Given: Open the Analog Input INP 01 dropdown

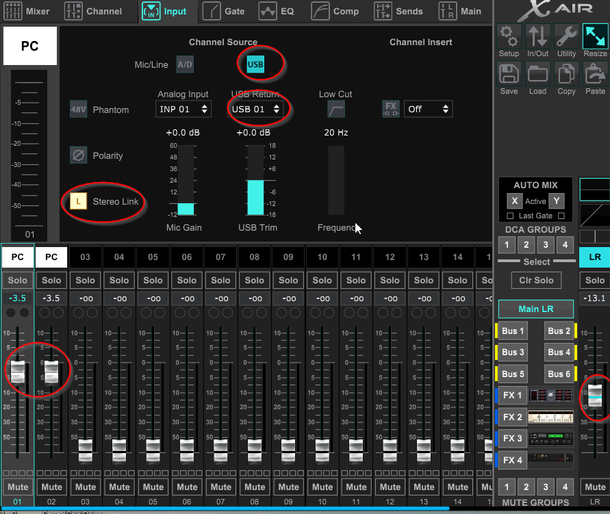Looking at the screenshot, I should 183,110.
